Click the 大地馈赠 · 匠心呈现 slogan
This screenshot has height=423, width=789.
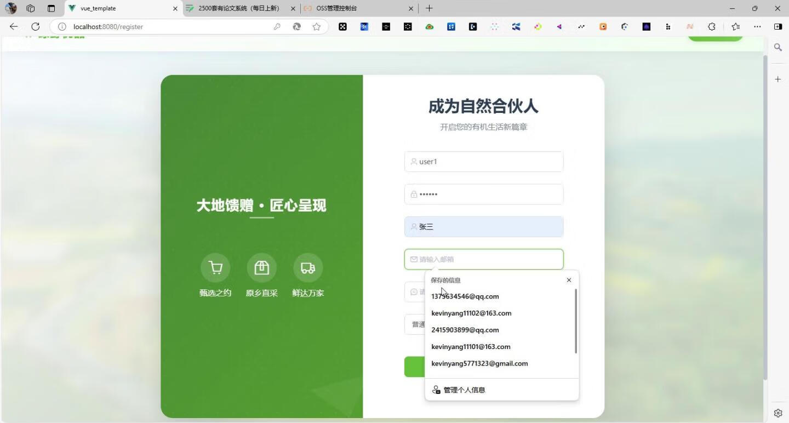click(x=261, y=205)
